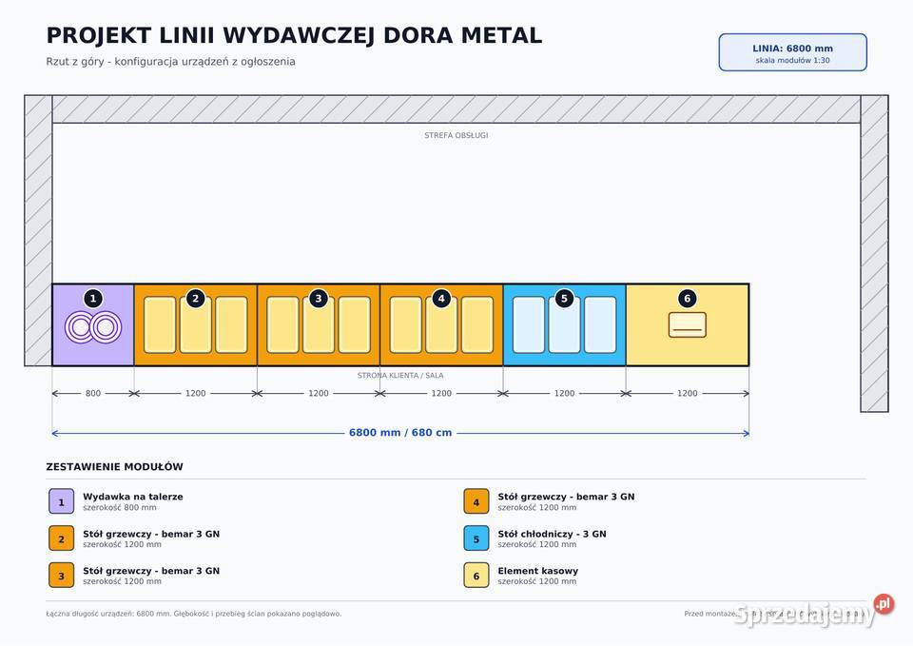913x646 pixels.
Task: Select the orange legend swatch numbered 4
Action: pyautogui.click(x=476, y=501)
